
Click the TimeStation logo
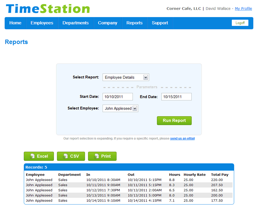48,9
